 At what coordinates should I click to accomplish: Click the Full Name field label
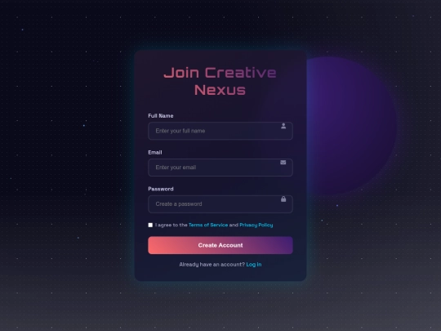tap(161, 116)
